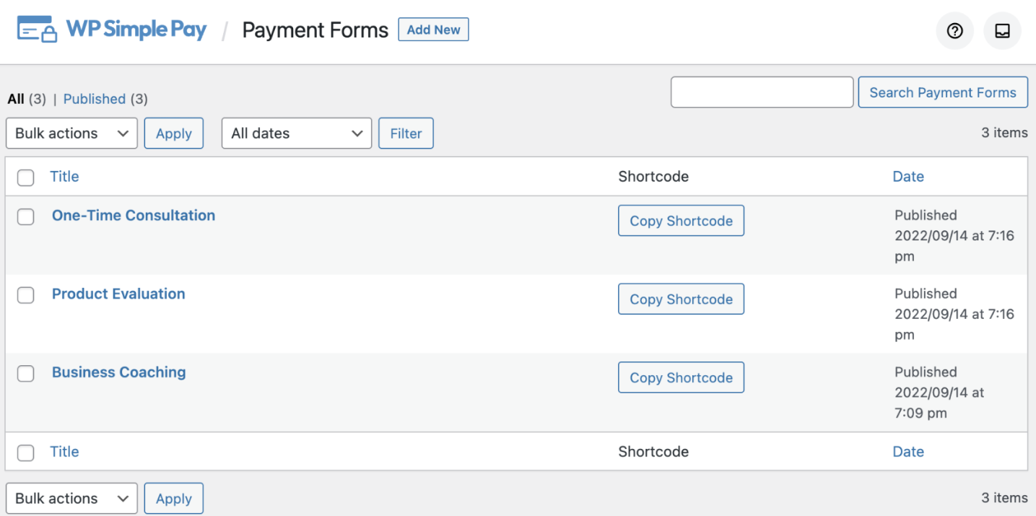Click Copy Shortcode for Product Evaluation
This screenshot has height=516, width=1036.
680,299
